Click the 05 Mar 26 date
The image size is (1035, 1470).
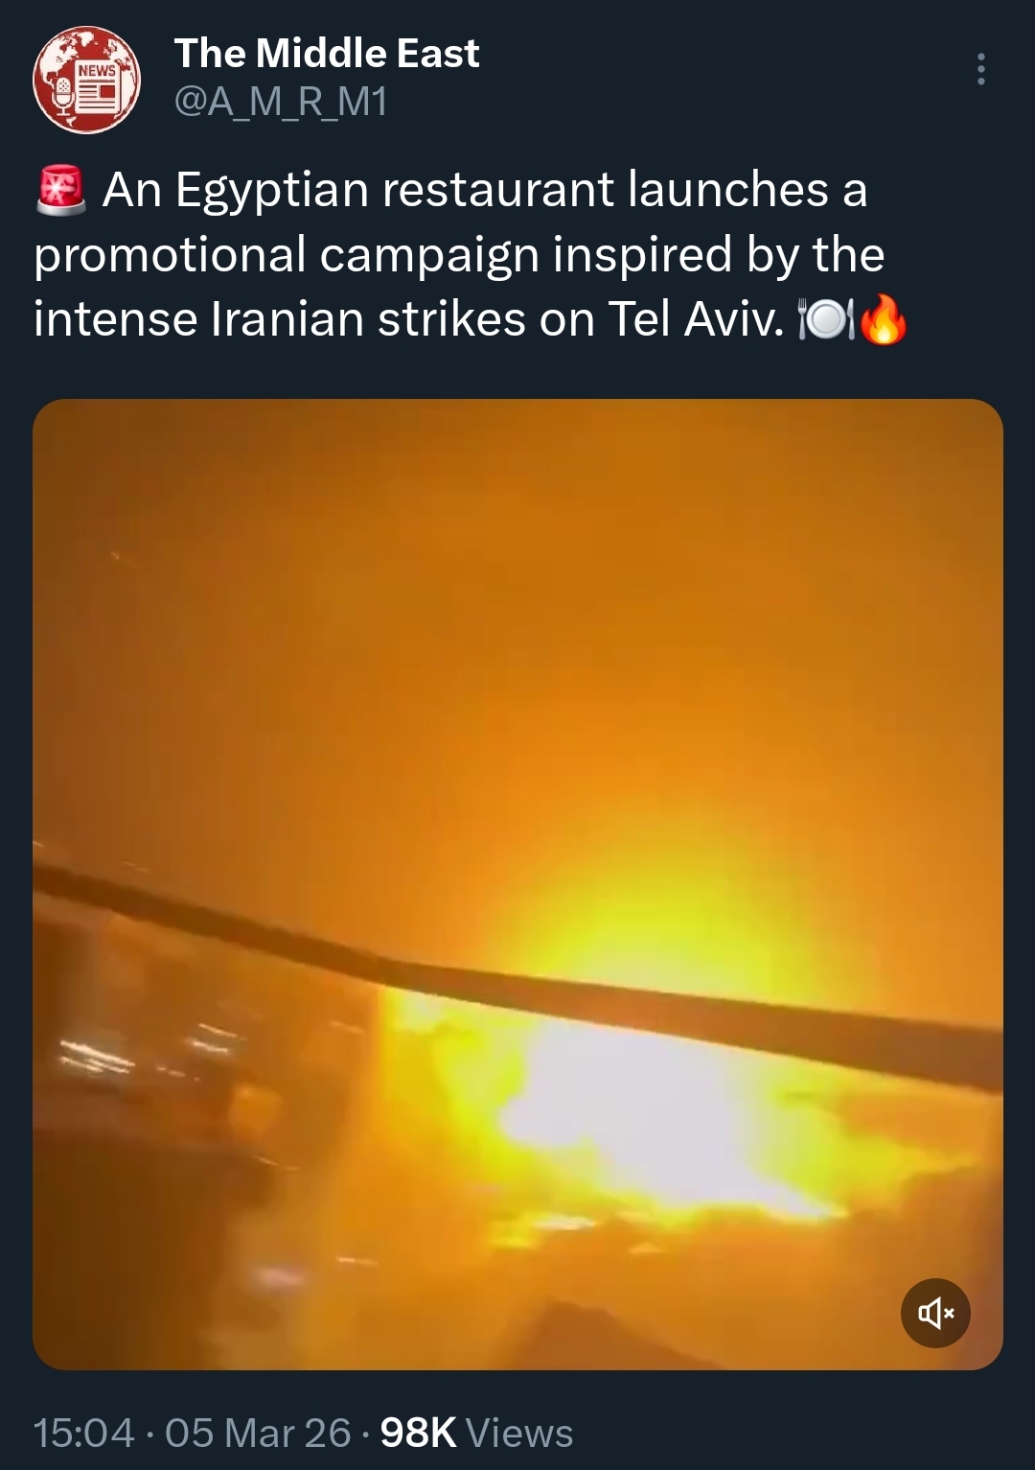258,1433
